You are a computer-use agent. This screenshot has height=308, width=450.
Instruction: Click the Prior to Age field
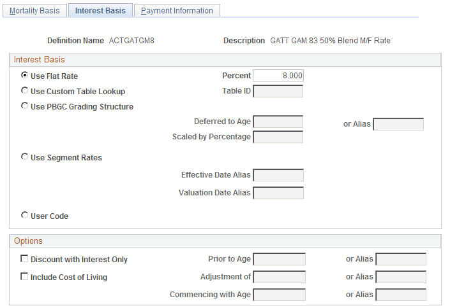[x=280, y=259]
